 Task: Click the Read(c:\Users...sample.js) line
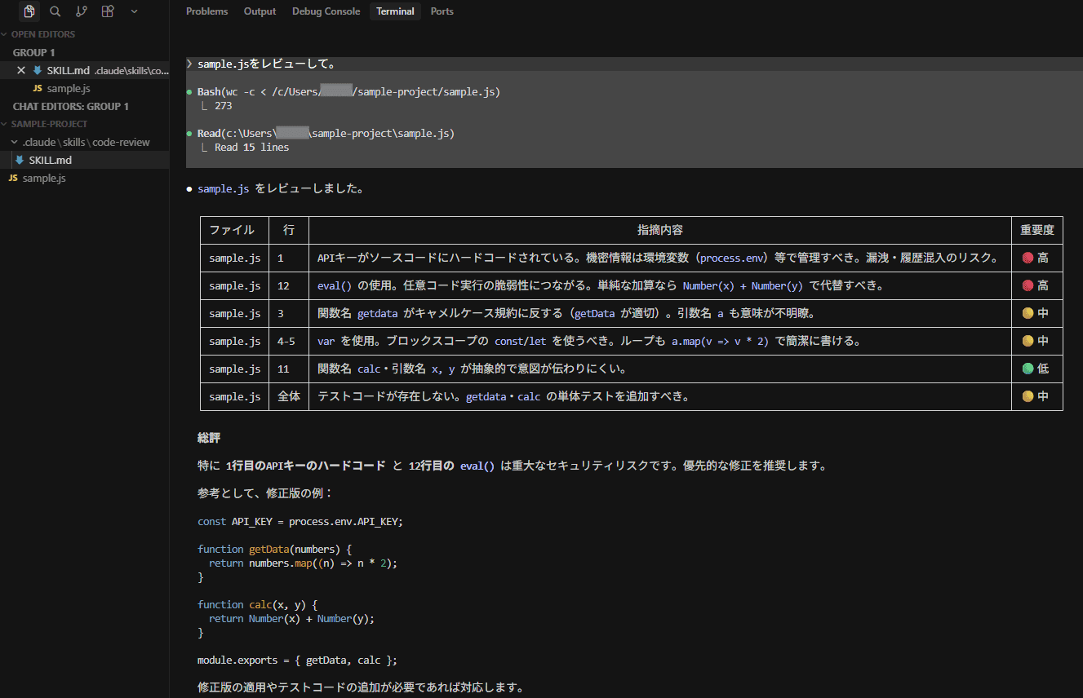click(326, 133)
